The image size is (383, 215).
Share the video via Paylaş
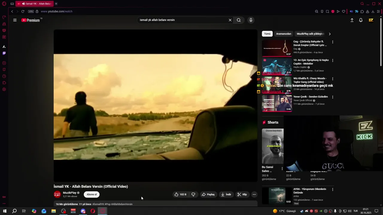(x=208, y=194)
